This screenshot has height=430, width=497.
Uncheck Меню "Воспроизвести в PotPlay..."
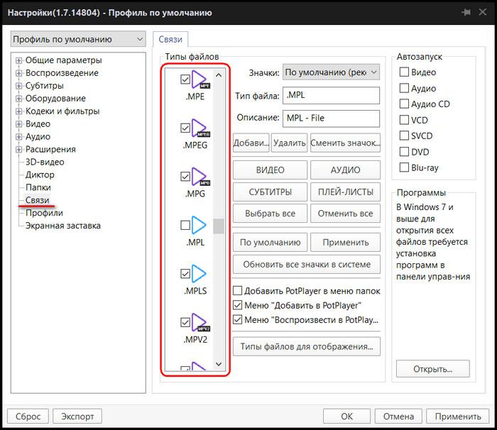(x=237, y=320)
